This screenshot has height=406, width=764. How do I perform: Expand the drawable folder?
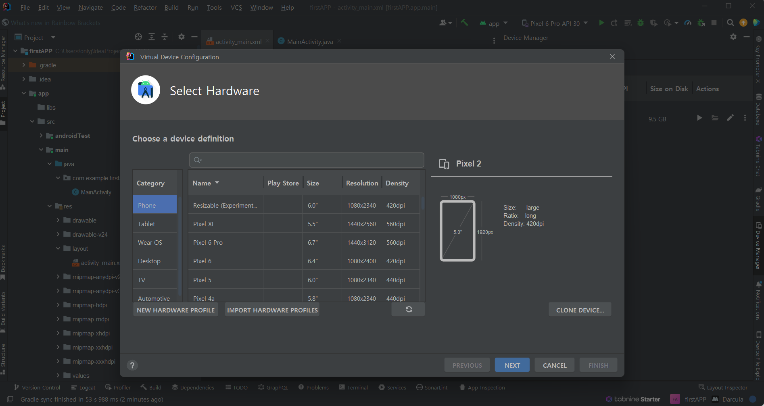58,220
